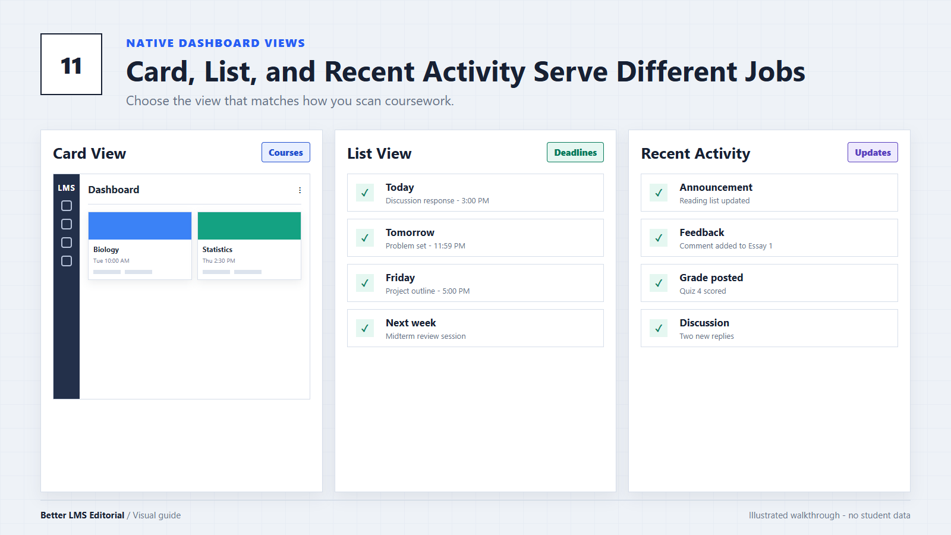Screen dimensions: 951x535
Task: Toggle the Feedback item checkmark
Action: coord(659,238)
